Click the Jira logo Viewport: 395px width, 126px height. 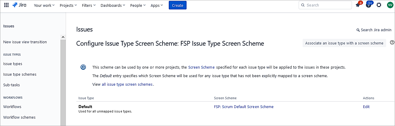[x=19, y=5]
